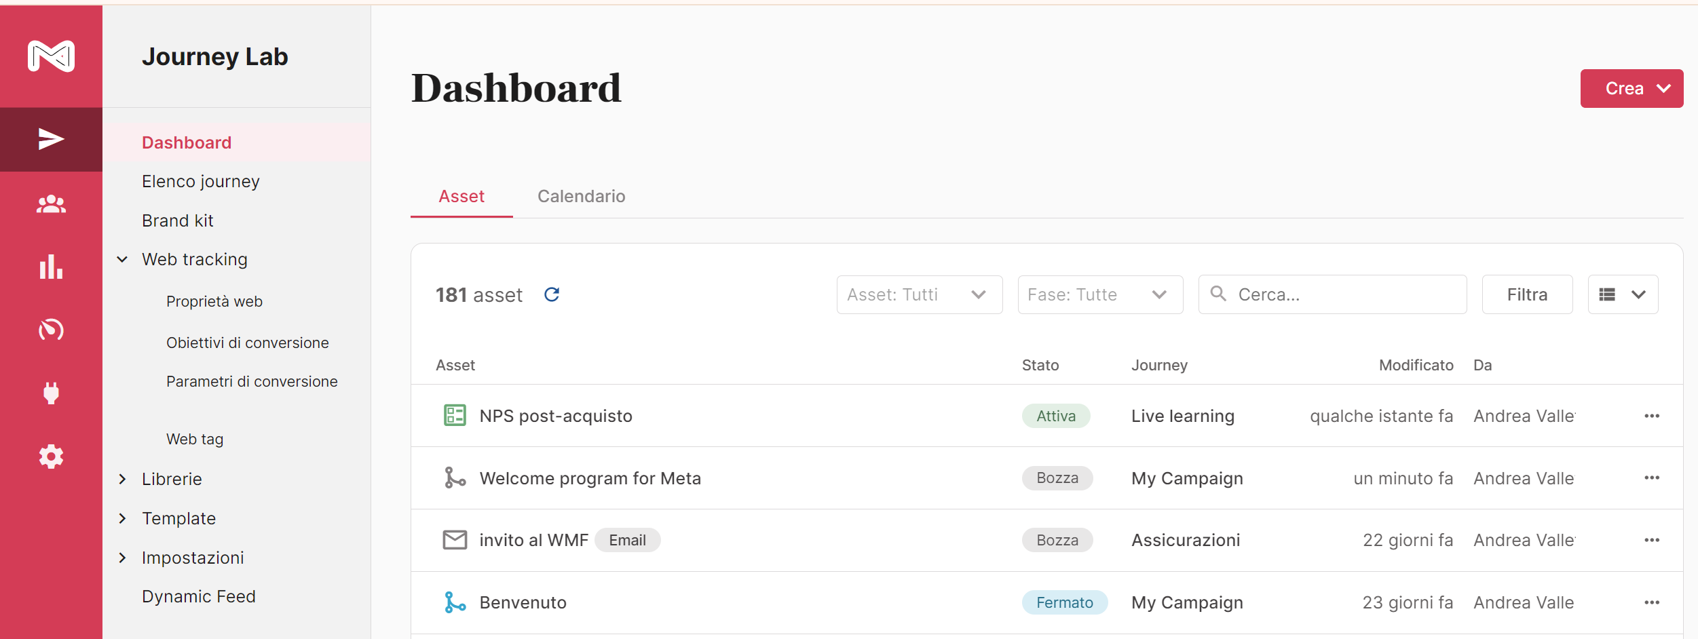Select Elenco journey in sidebar menu
Image resolution: width=1698 pixels, height=639 pixels.
pyautogui.click(x=201, y=181)
